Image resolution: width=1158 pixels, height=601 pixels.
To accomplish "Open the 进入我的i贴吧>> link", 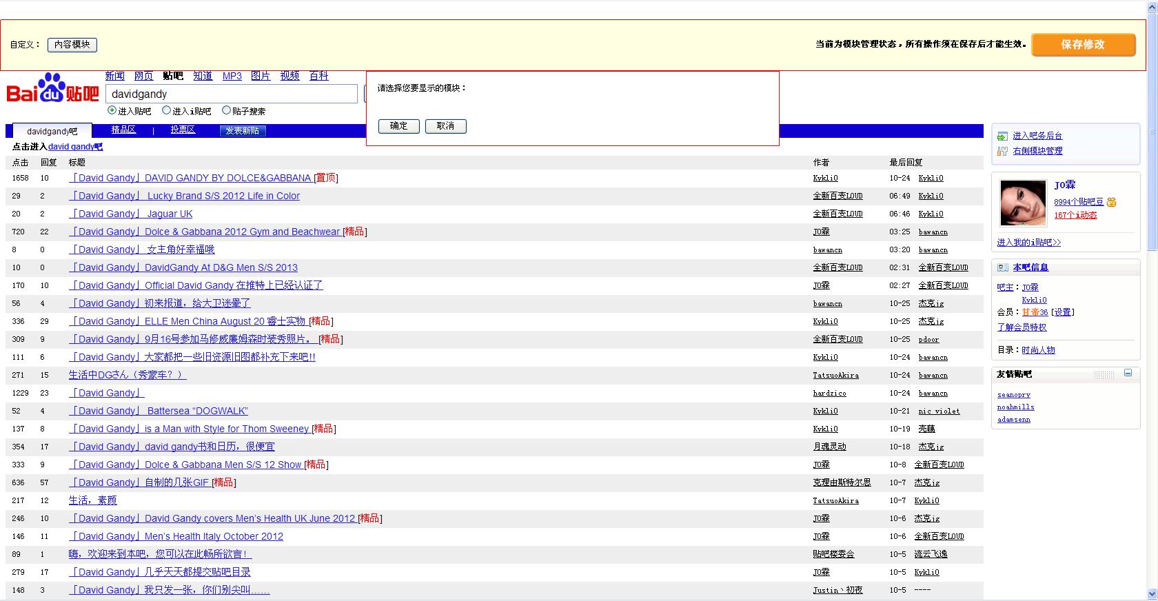I will pyautogui.click(x=1029, y=243).
